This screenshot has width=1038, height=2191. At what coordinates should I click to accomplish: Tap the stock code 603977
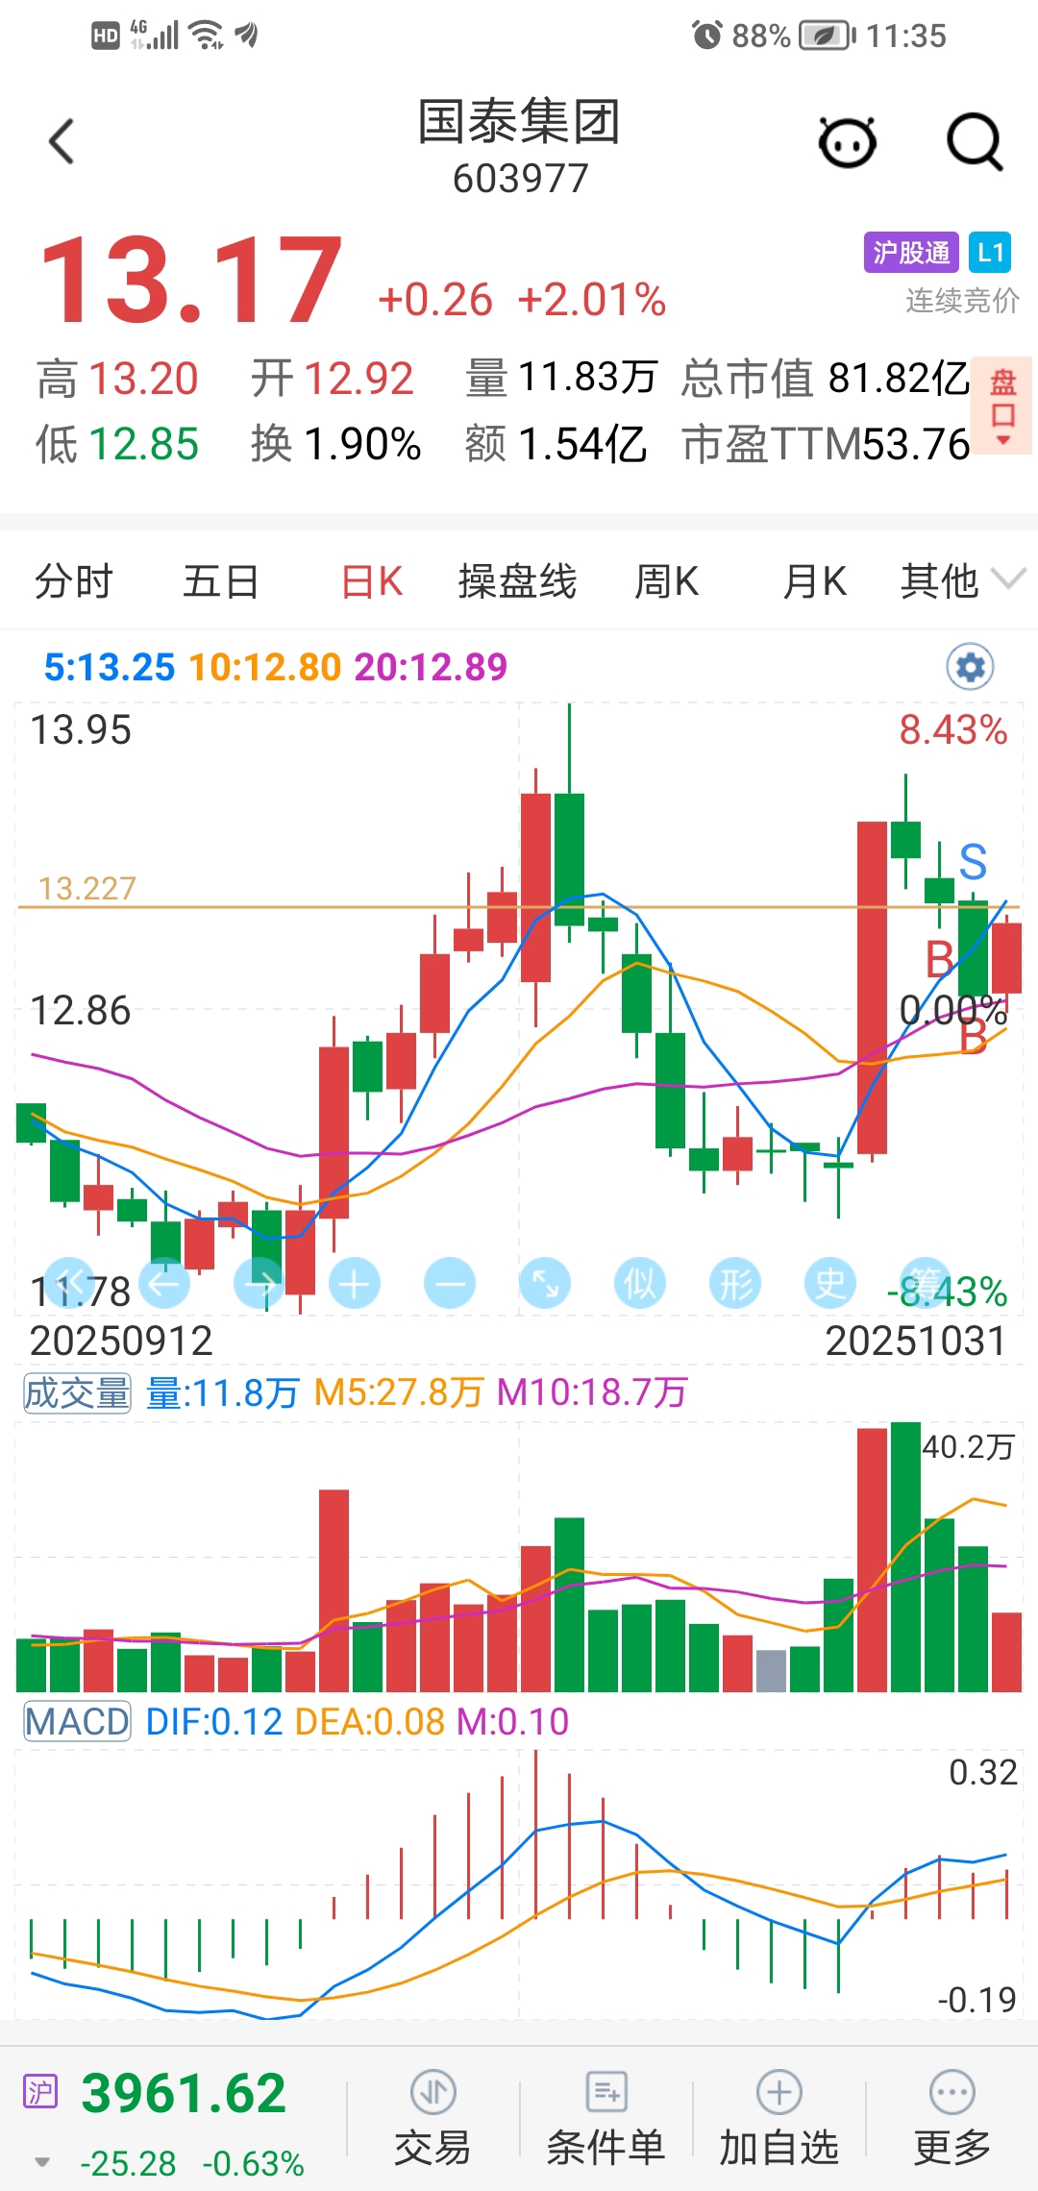pyautogui.click(x=520, y=179)
